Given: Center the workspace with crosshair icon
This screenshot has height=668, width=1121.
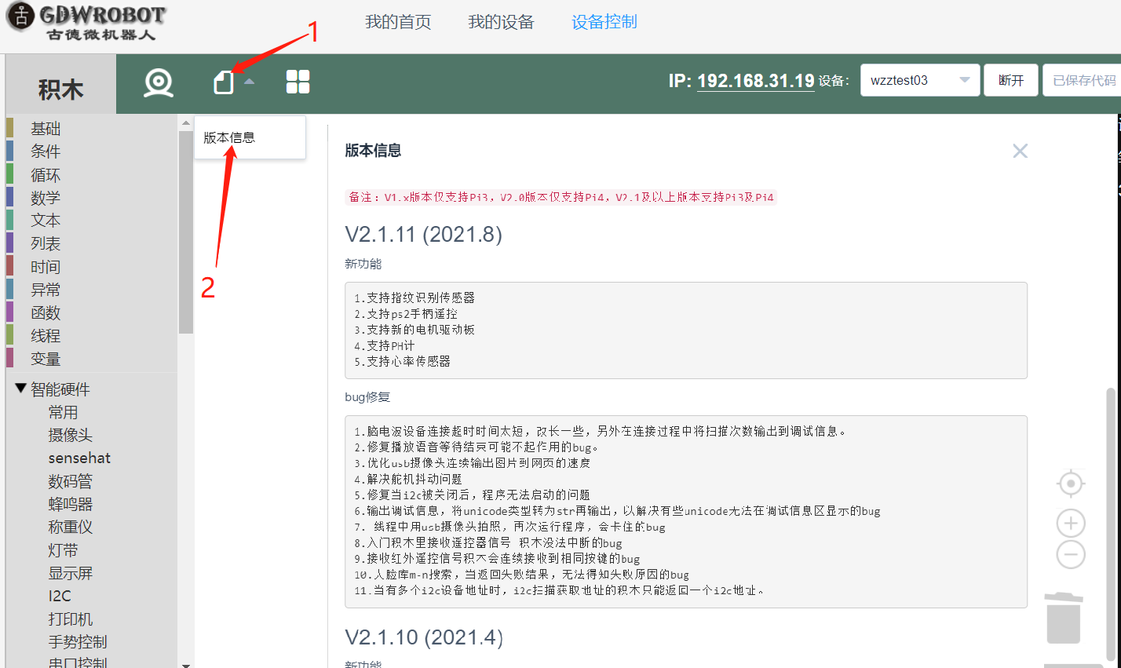Looking at the screenshot, I should click(1071, 484).
